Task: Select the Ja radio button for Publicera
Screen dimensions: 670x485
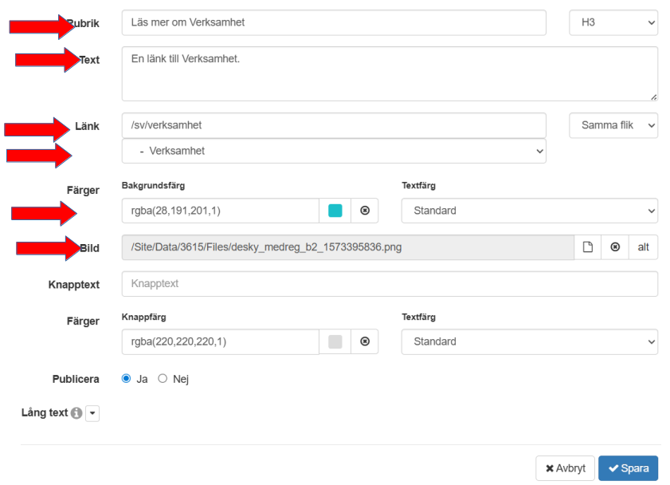Action: pos(126,379)
